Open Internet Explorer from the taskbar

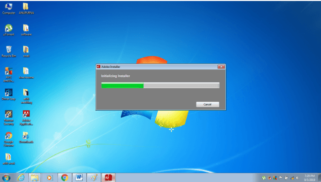(x=21, y=178)
